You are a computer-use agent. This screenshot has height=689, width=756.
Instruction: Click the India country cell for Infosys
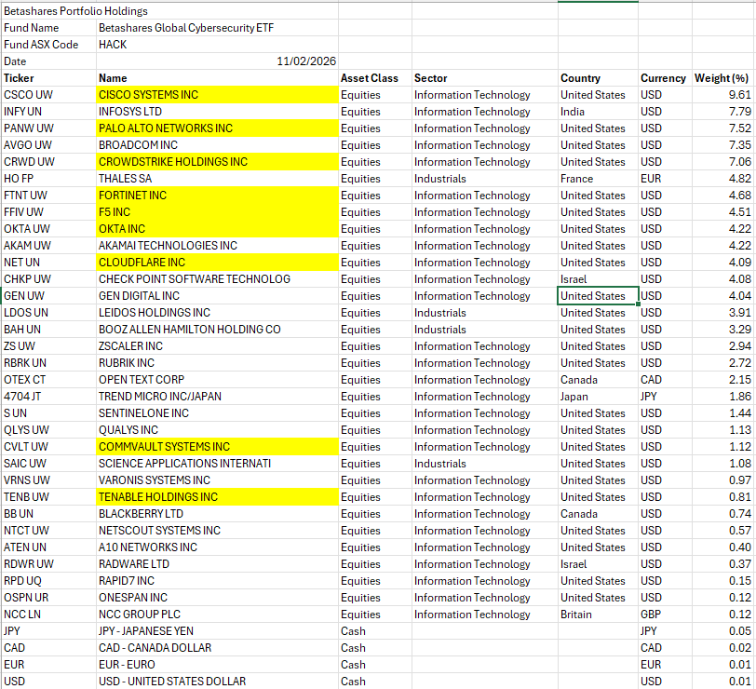point(597,112)
